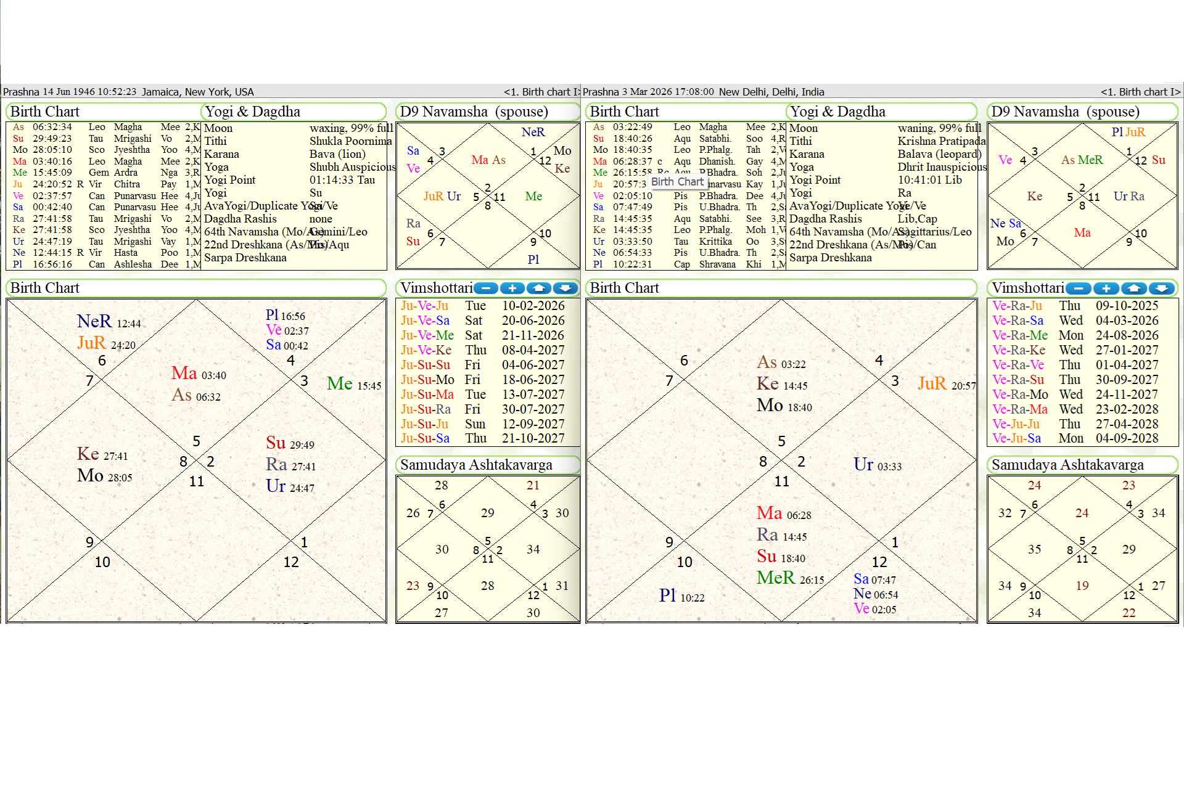Click right Samudaya Ashtakavarga header

click(x=1067, y=465)
